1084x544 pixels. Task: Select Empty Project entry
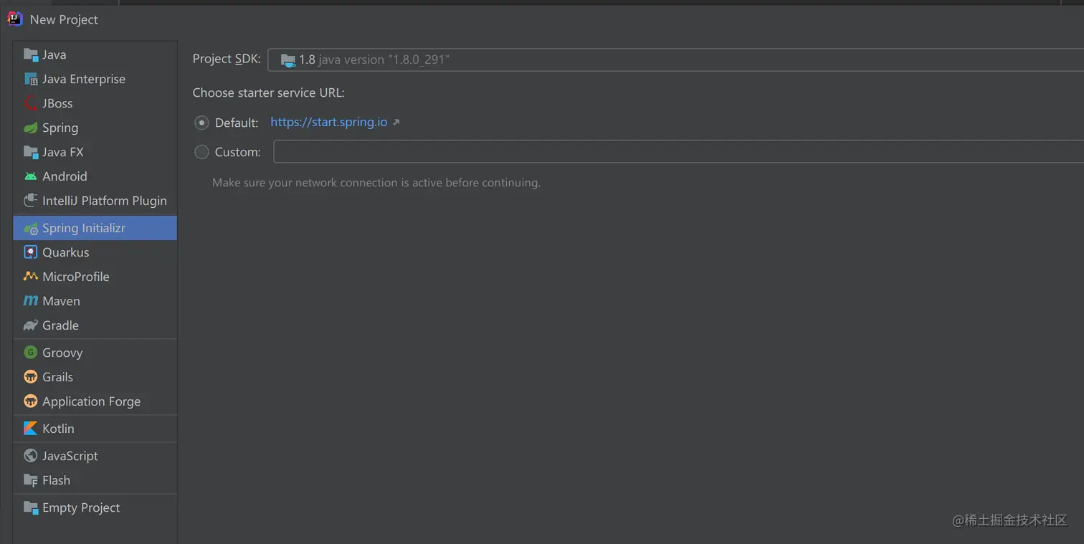[x=95, y=507]
